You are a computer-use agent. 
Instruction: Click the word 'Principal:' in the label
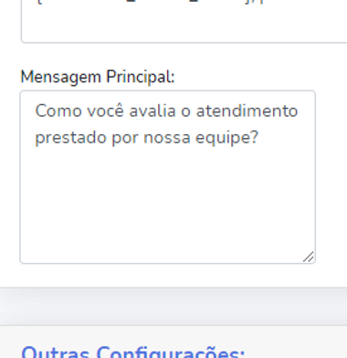[x=141, y=77]
